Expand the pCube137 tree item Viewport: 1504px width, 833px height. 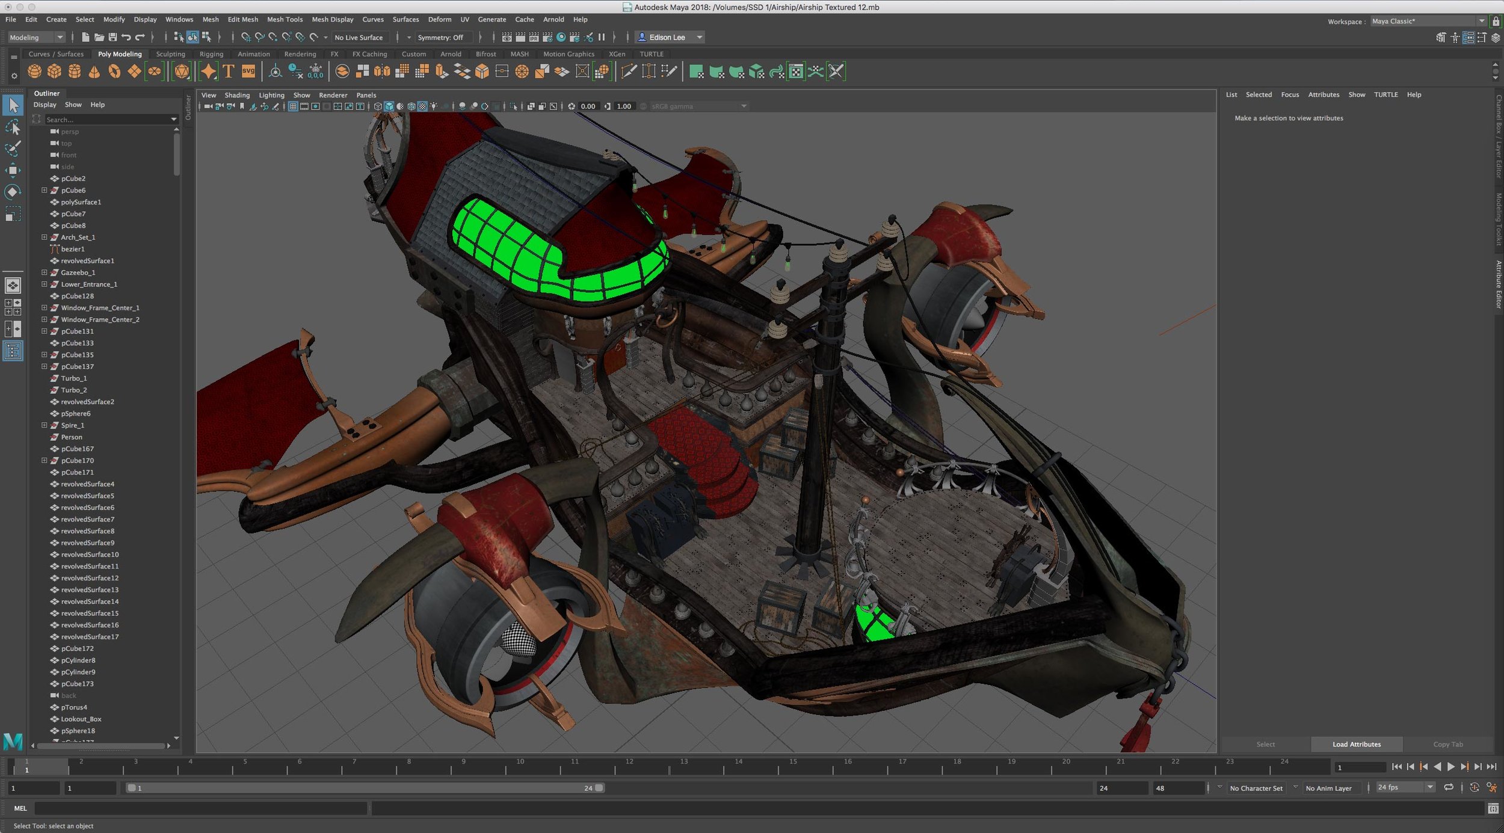click(44, 366)
